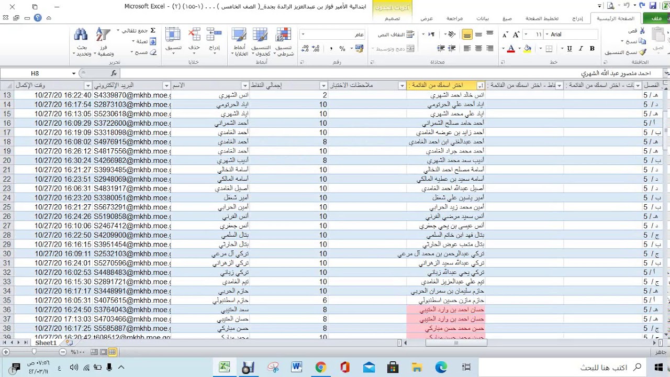Switch to Normal view in status bar
This screenshot has width=670, height=377.
112,352
